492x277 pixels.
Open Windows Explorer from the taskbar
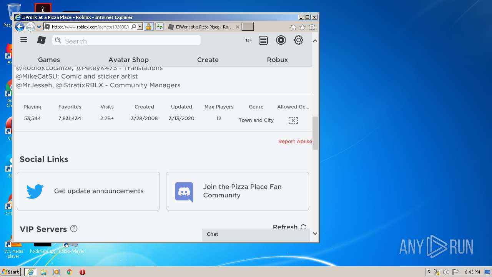coord(43,272)
